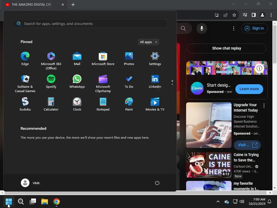Click the vertical page scrollbar thumb
The height and width of the screenshot is (208, 277).
(x=275, y=44)
